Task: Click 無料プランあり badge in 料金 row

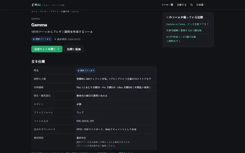Action: pyautogui.click(x=86, y=70)
